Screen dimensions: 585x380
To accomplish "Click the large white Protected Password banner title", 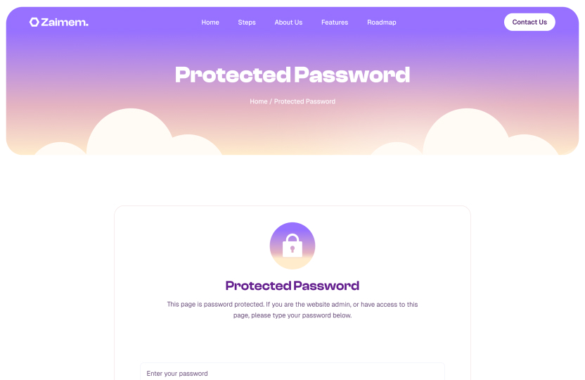I will click(x=292, y=75).
